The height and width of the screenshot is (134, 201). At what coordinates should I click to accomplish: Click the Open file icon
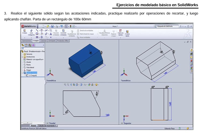[48, 26]
